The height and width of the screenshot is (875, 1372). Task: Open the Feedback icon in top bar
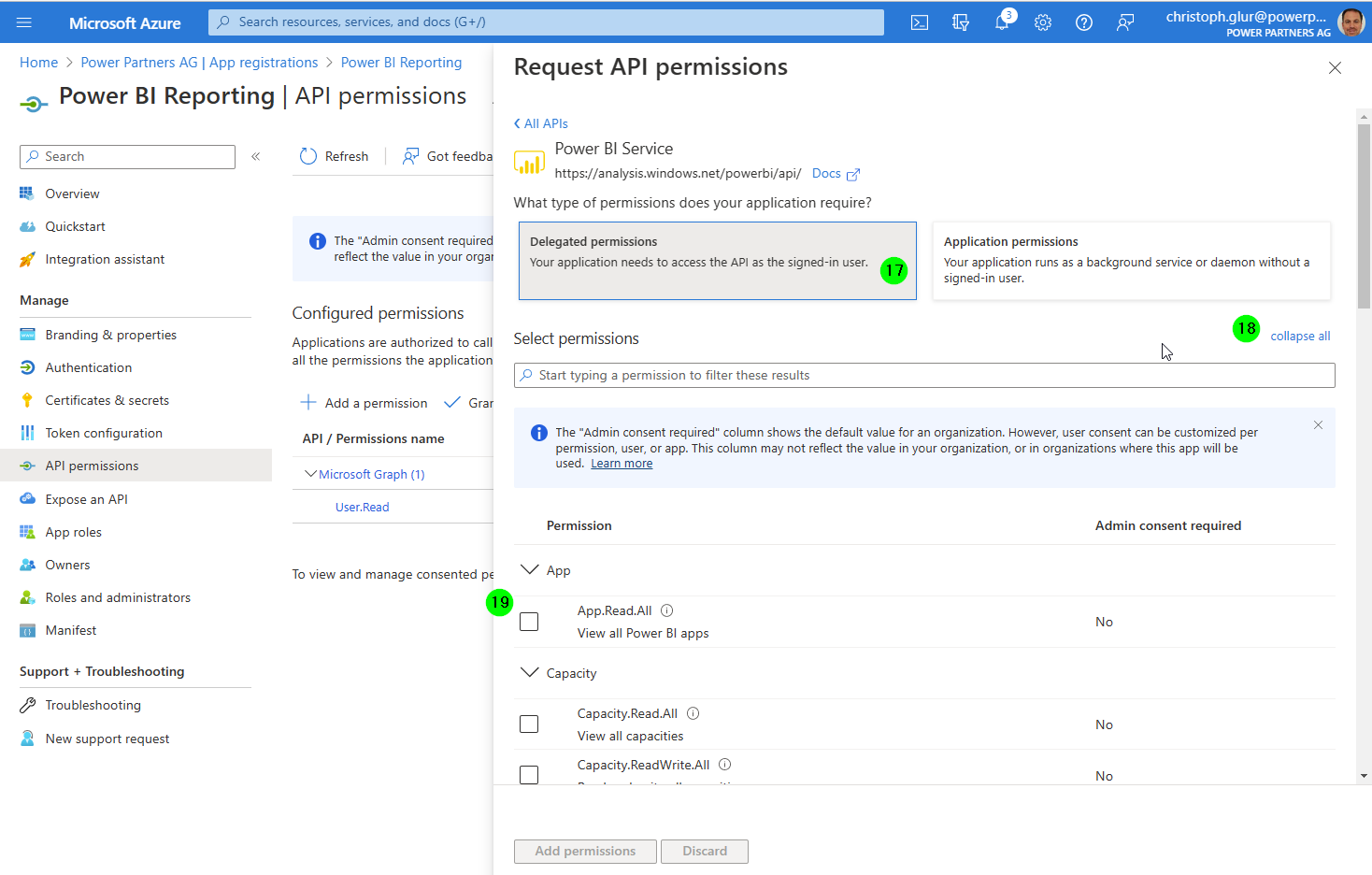click(1125, 22)
